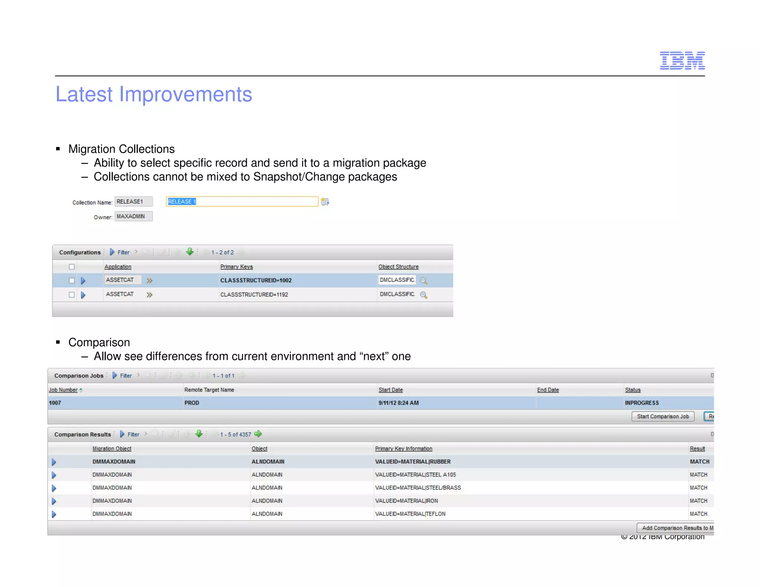This screenshot has height=587, width=760.
Task: Sort results by the Object column header
Action: [259, 449]
